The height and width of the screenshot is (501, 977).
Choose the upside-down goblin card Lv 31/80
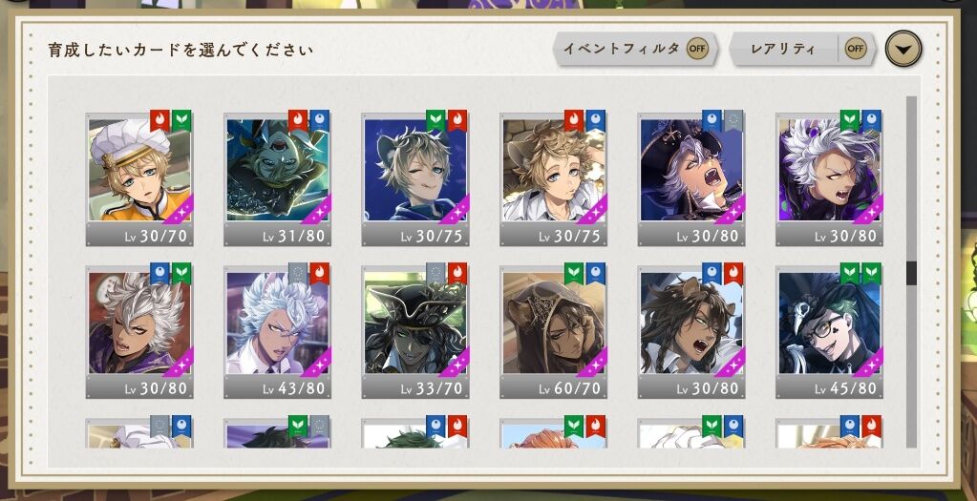click(x=277, y=179)
